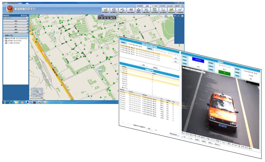Viewport: 265px width, 162px height.
Task: Click the taxi snapshot image in front window
Action: coord(220,107)
